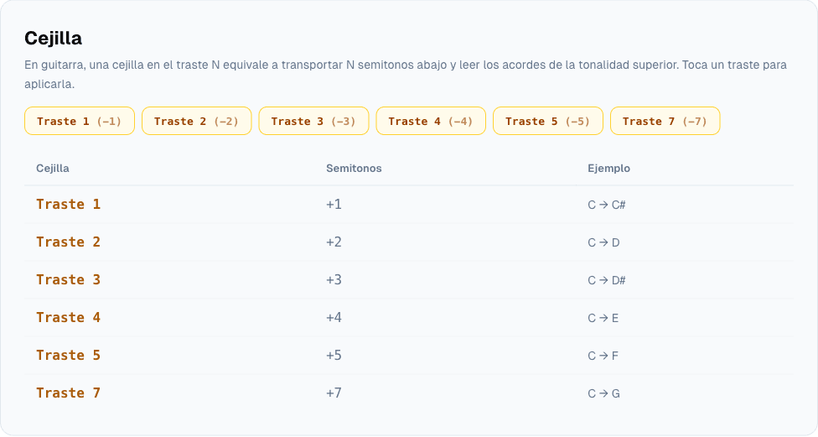818x437 pixels.
Task: Click the Traste 4 table row
Action: [409, 317]
